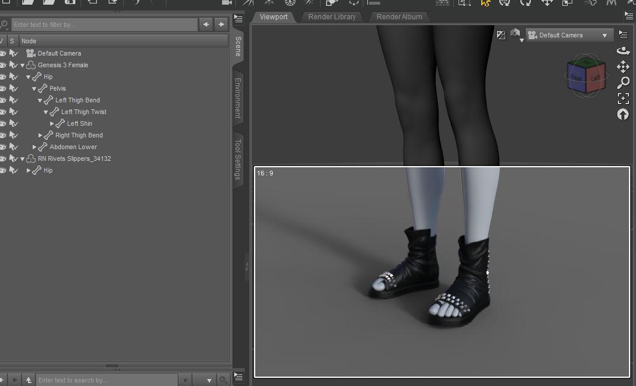Image resolution: width=636 pixels, height=386 pixels.
Task: Click the bottom search text field
Action: pyautogui.click(x=107, y=380)
